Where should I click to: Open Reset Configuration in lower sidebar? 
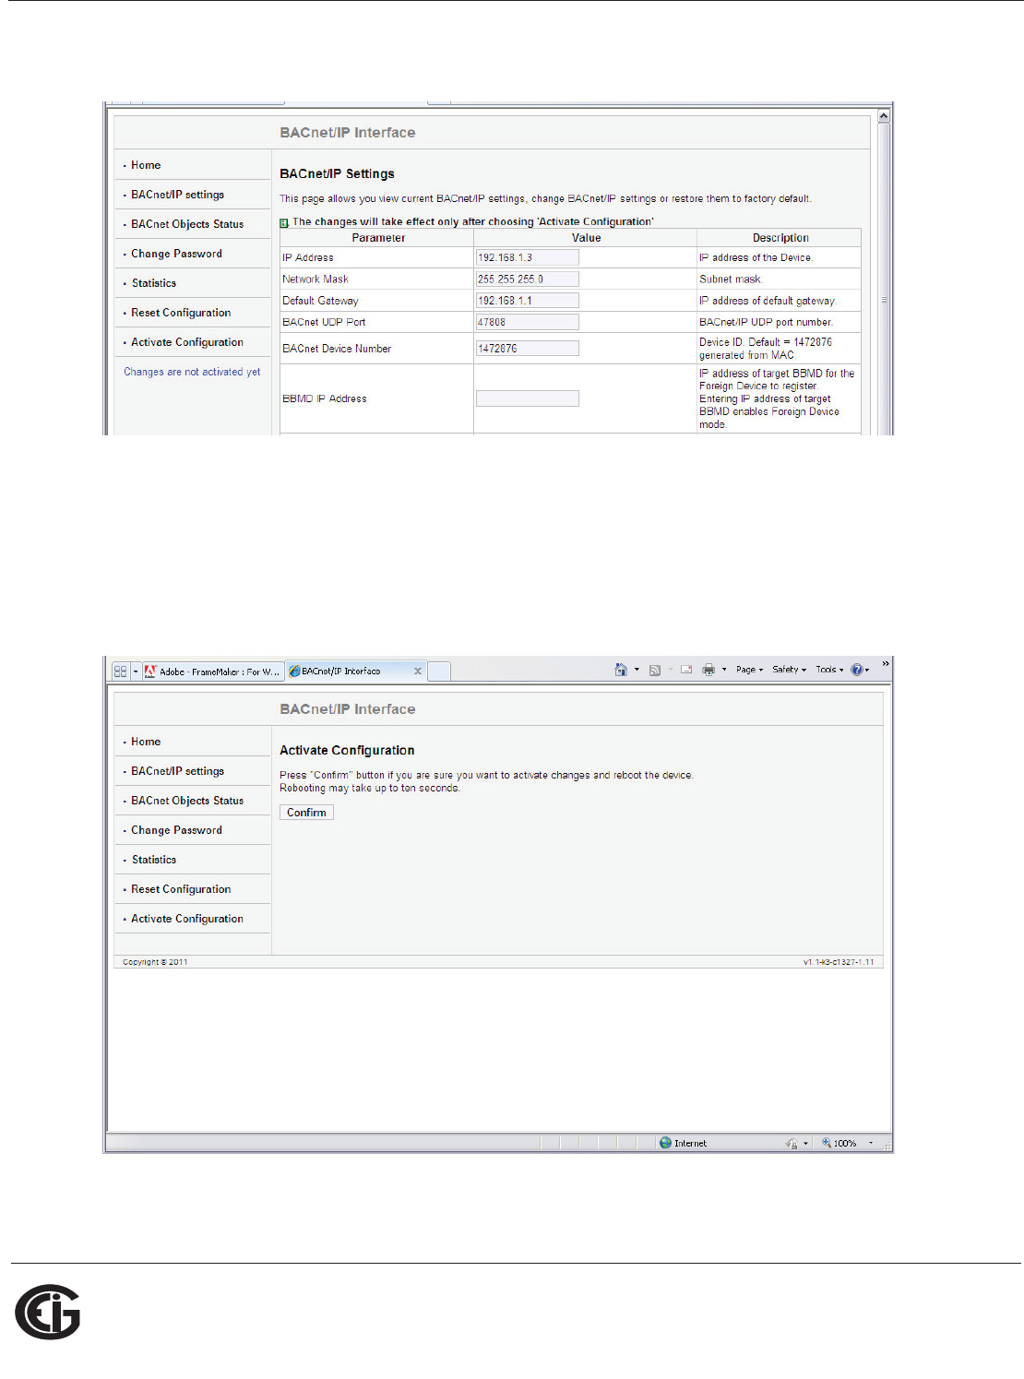181,889
